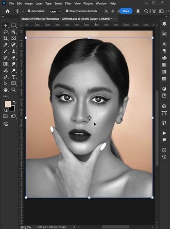Choose the Brush tool
This screenshot has width=170, height=229.
point(5,51)
